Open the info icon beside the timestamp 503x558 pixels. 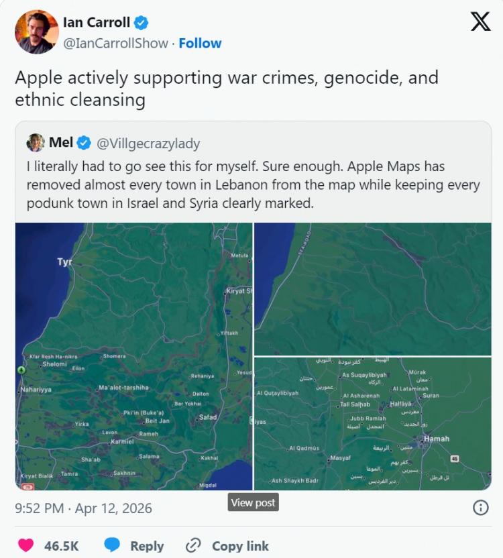point(481,508)
